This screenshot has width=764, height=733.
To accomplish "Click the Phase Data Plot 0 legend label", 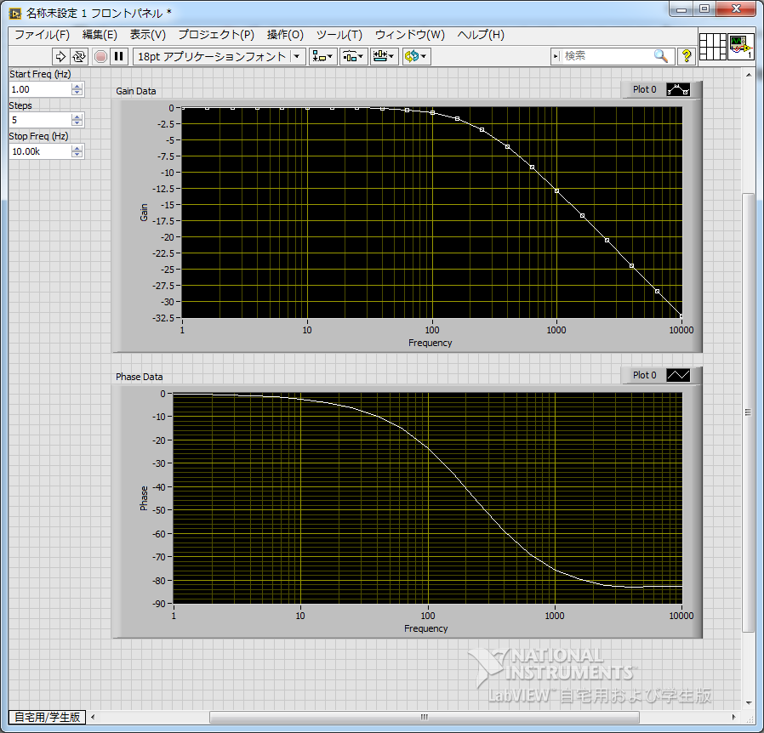I will [x=644, y=375].
